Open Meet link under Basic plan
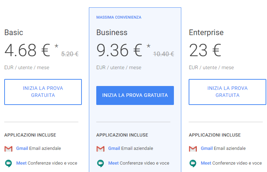Image resolution: width=267 pixels, height=172 pixels. (x=21, y=163)
